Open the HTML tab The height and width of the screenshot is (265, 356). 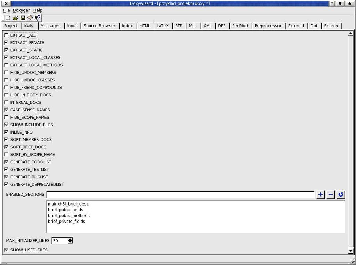click(145, 26)
